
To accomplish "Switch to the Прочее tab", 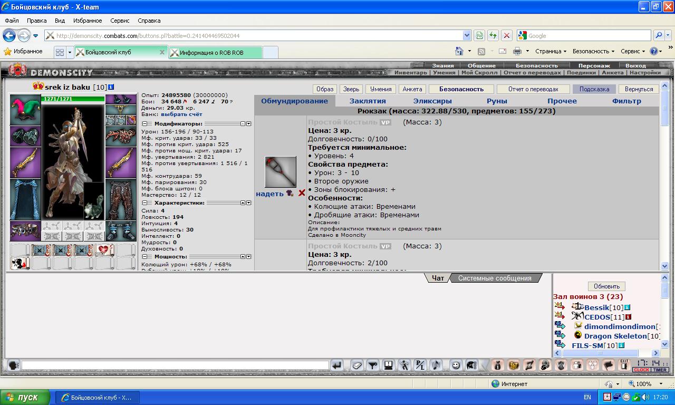I will click(562, 101).
